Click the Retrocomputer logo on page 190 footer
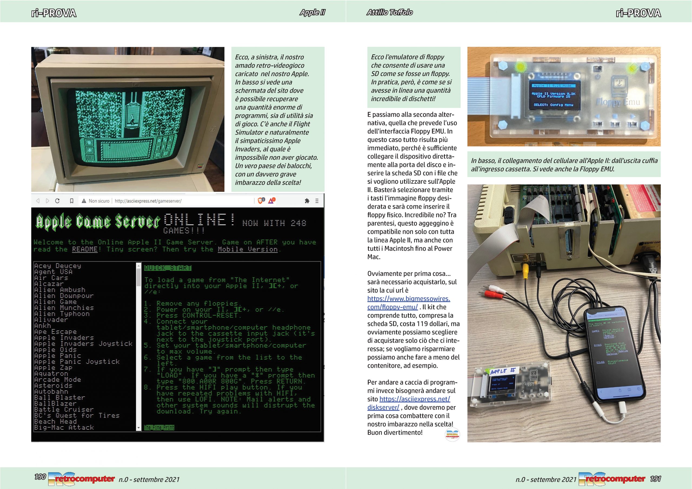The image size is (692, 489). [81, 479]
